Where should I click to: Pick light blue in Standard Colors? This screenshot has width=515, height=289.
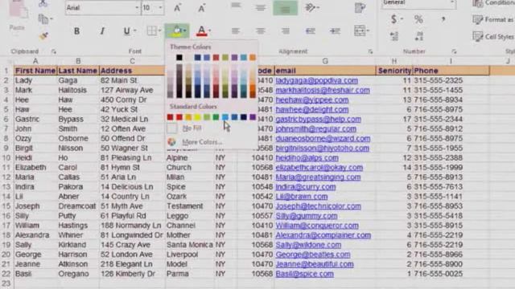click(x=225, y=117)
